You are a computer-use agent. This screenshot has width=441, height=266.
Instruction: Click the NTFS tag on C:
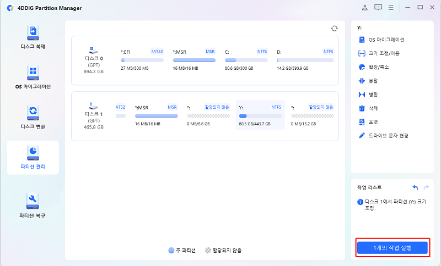pos(262,52)
